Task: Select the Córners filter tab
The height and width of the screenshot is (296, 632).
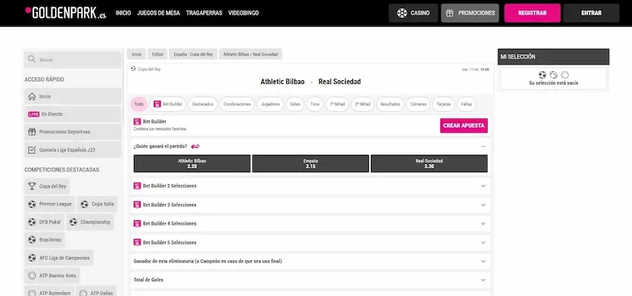Action: point(419,104)
